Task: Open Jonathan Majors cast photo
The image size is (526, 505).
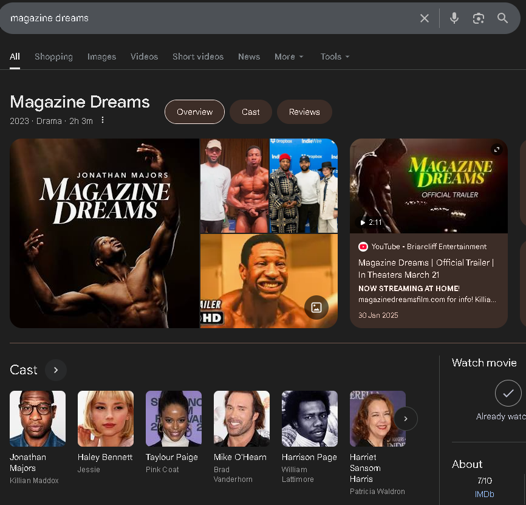Action: (x=38, y=419)
